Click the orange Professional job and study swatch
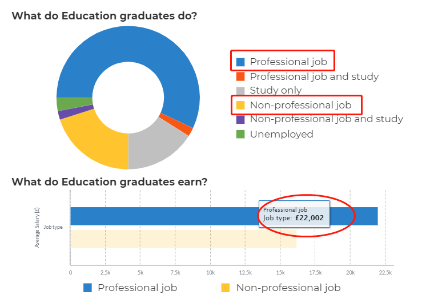Screen dimensions: 422x307 coord(240,76)
